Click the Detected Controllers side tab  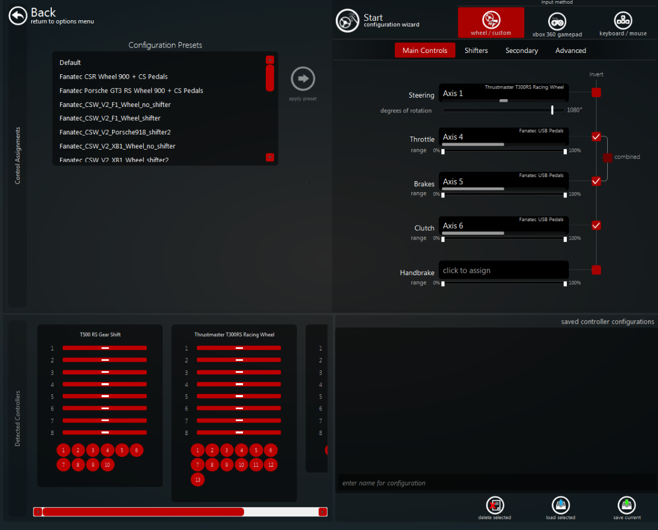(x=17, y=419)
